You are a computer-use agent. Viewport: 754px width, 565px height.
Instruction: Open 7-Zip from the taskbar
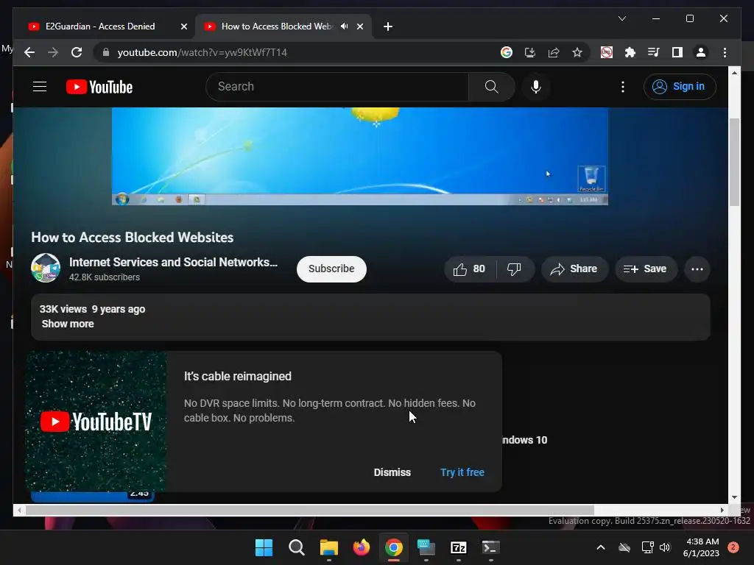point(458,547)
